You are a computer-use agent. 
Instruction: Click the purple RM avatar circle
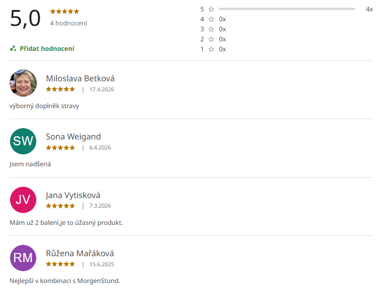click(23, 258)
